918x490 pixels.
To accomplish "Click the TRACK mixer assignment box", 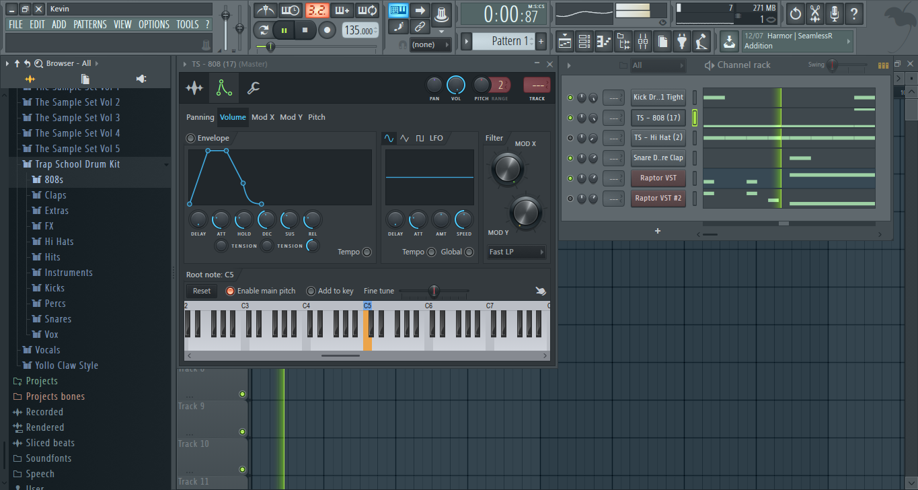I will [x=537, y=85].
